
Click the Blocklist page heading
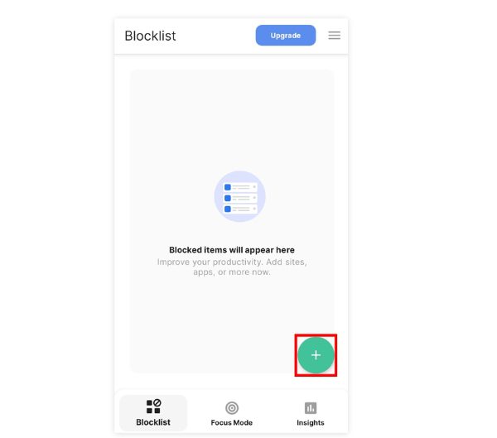150,36
